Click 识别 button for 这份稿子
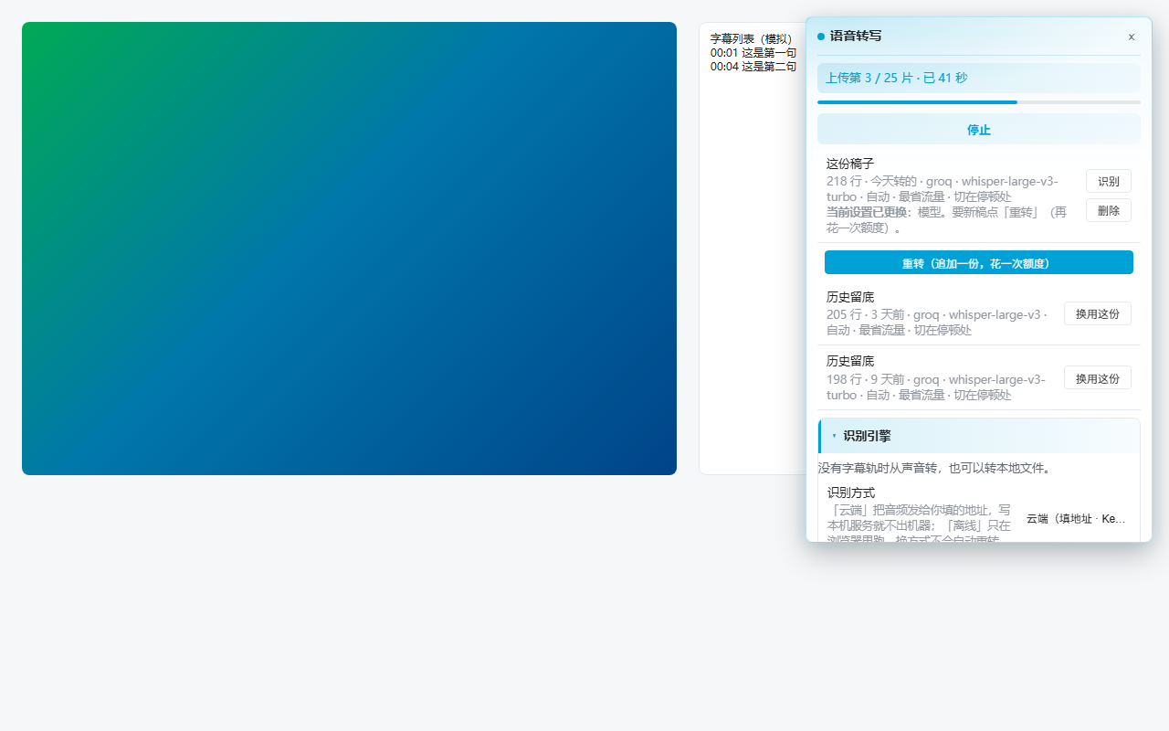The width and height of the screenshot is (1169, 731). click(x=1109, y=181)
